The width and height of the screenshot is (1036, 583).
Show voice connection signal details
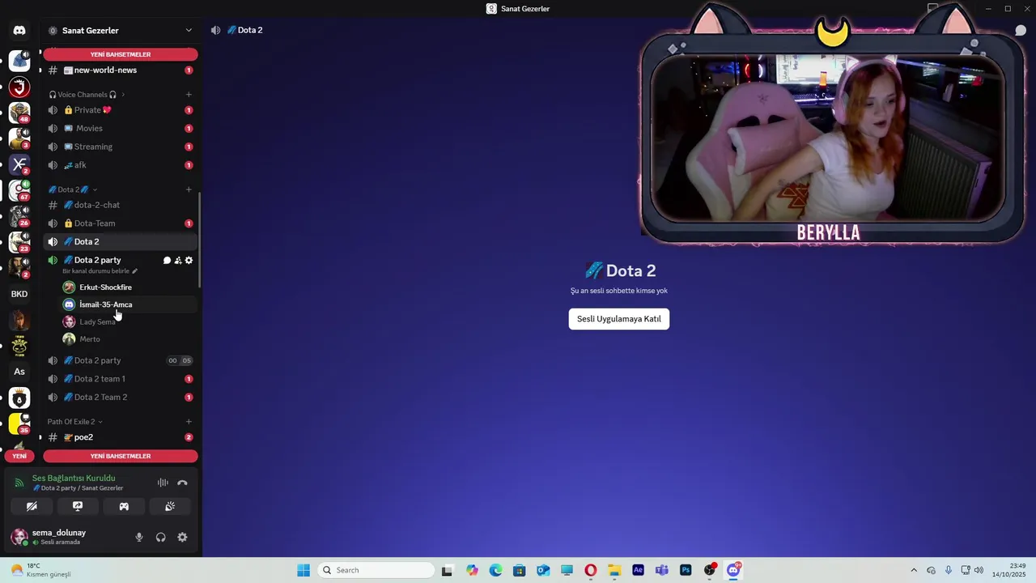[x=19, y=483]
